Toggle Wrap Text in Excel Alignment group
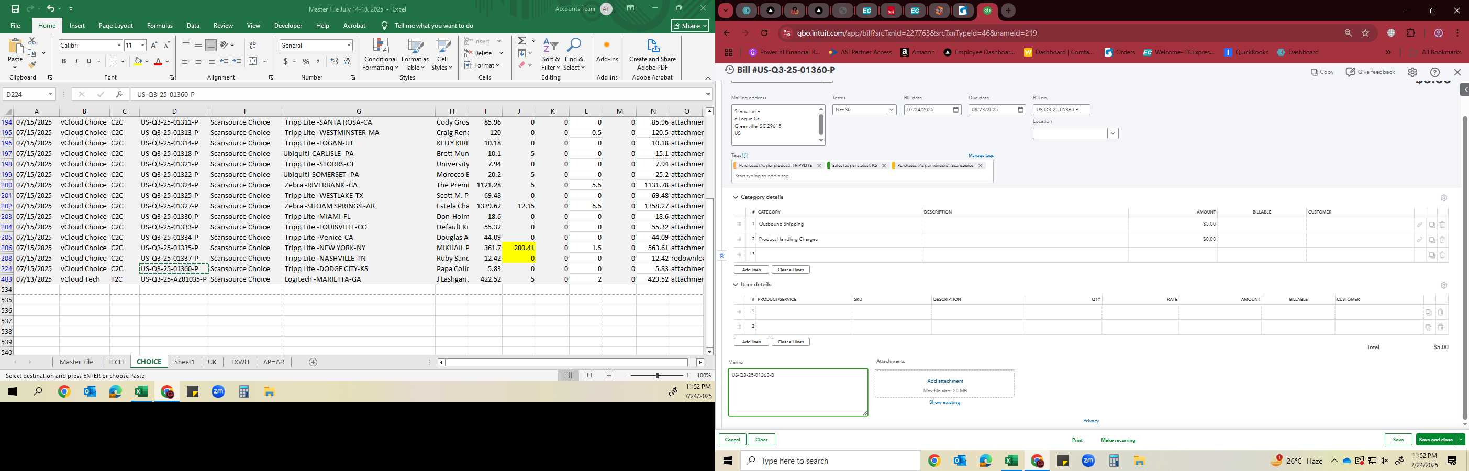This screenshot has width=1469, height=471. pos(253,45)
